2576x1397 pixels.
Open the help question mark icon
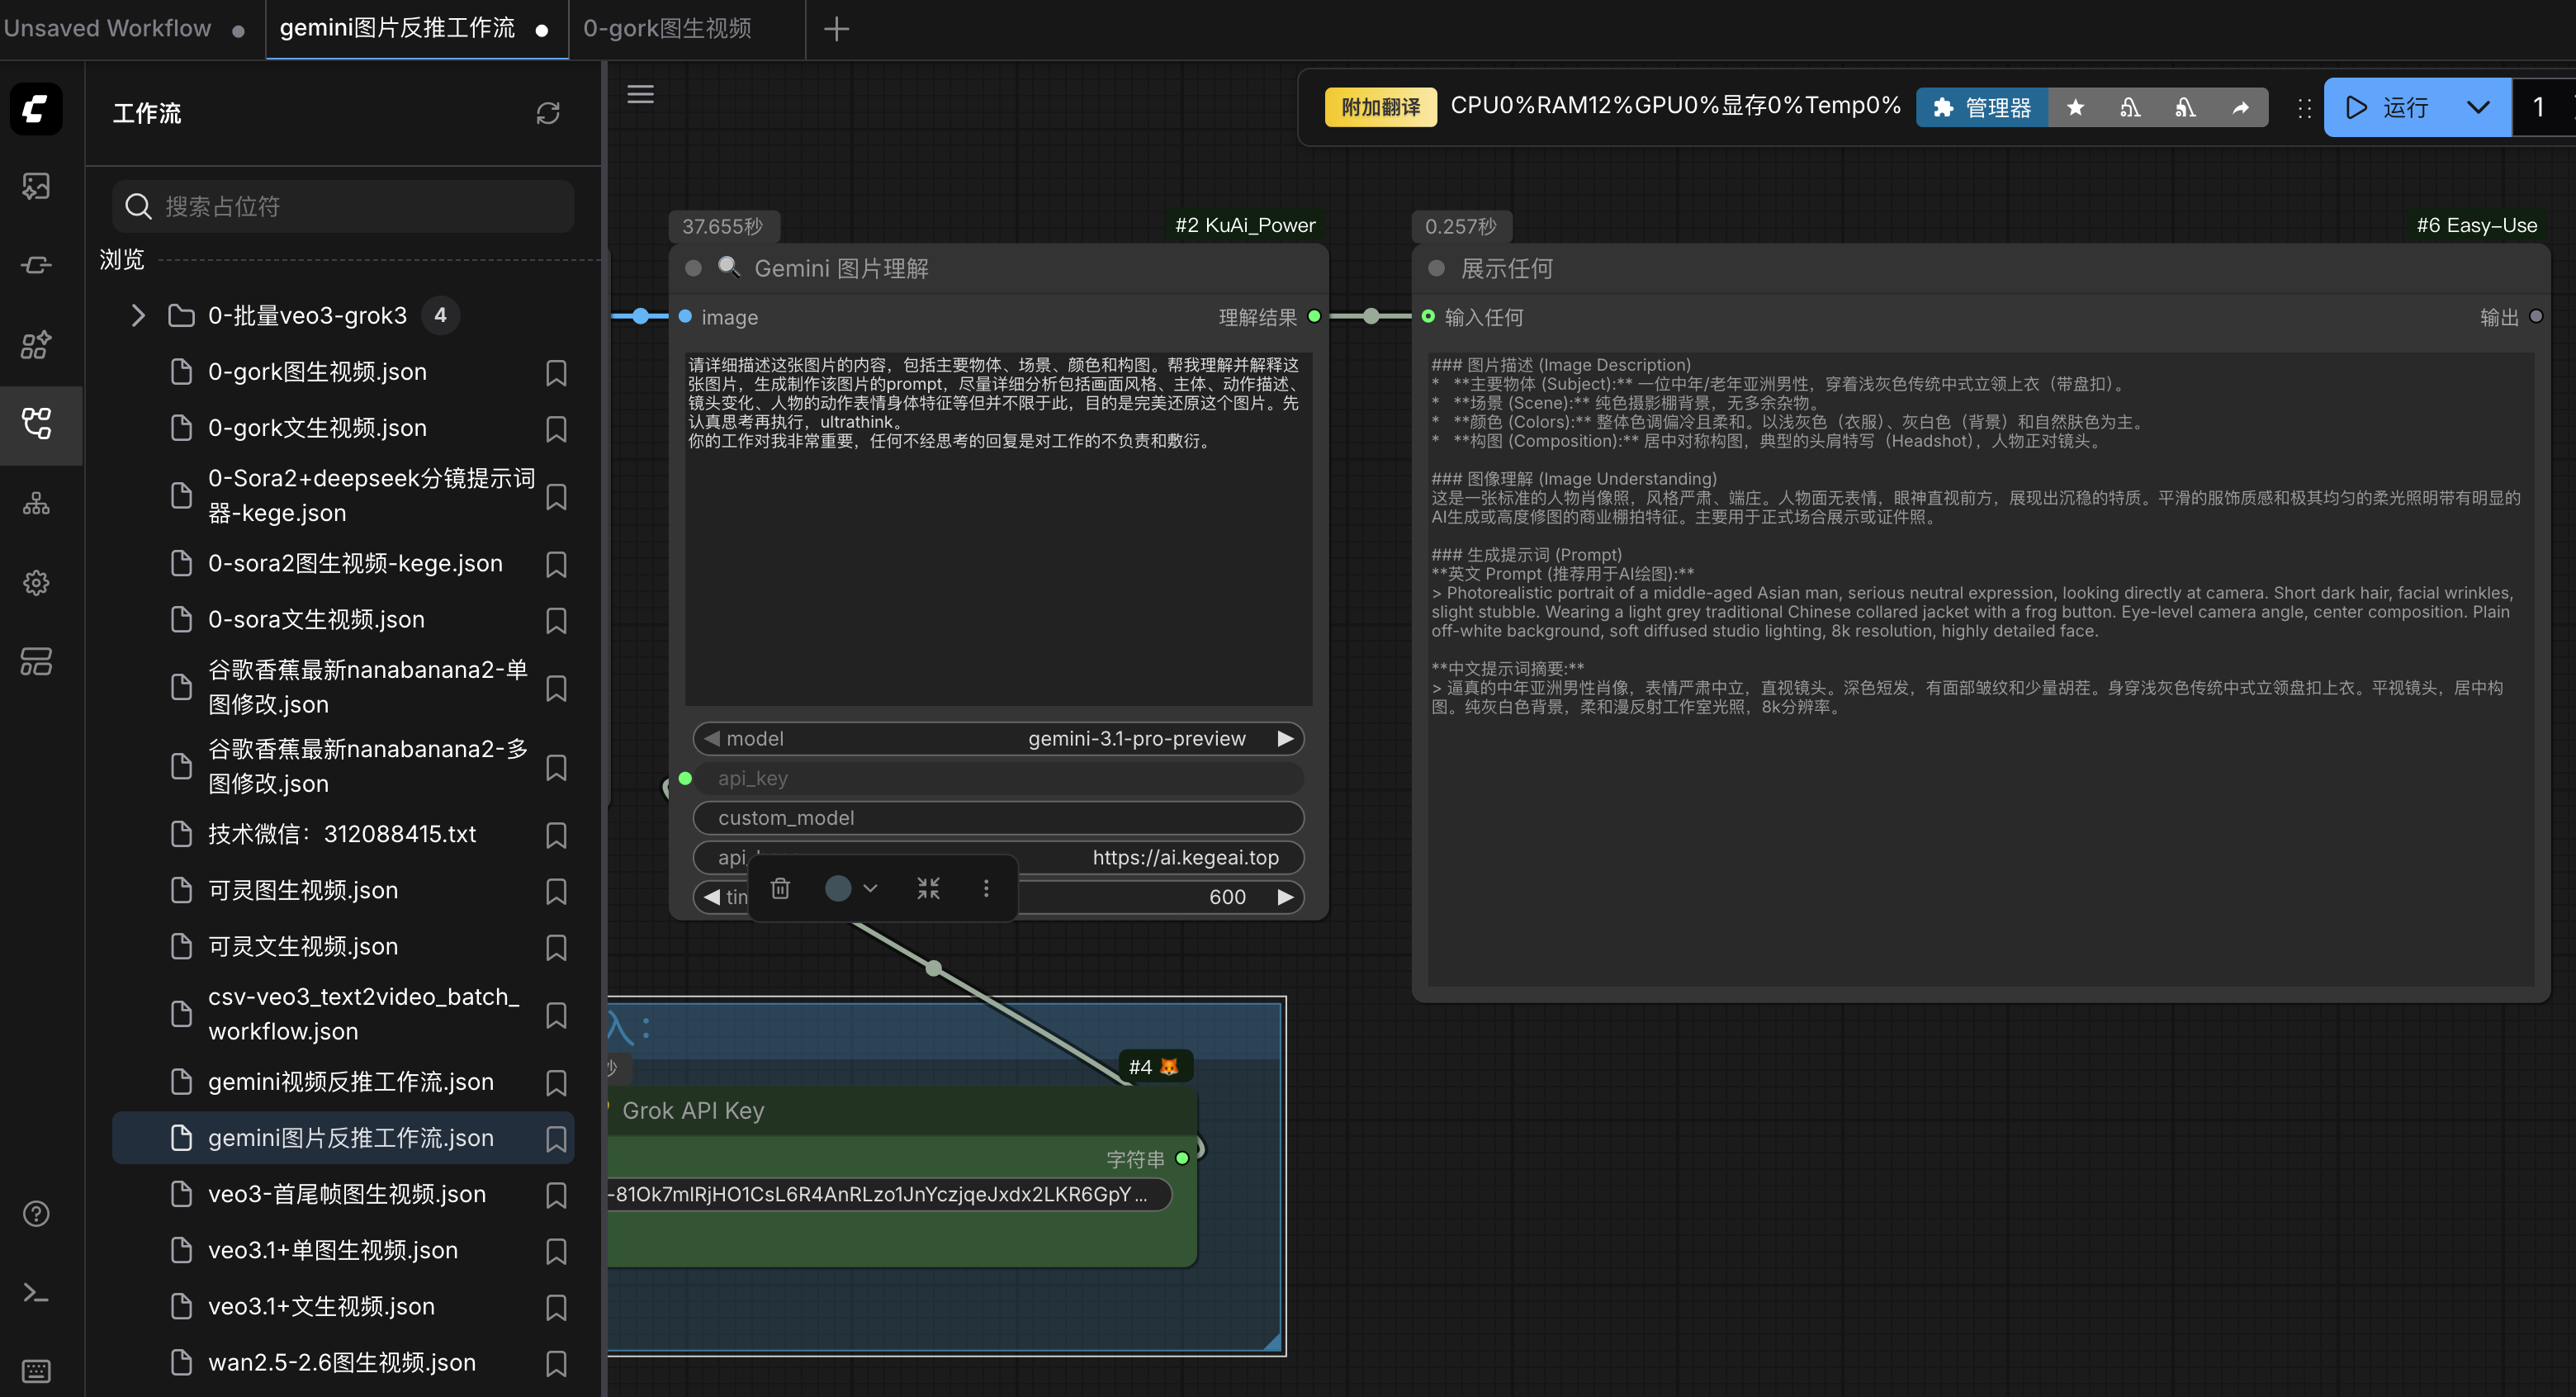36,1213
